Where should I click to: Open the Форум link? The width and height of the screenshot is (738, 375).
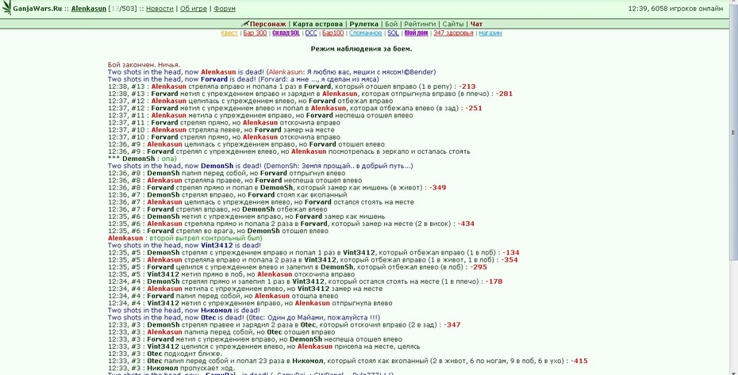pos(225,9)
